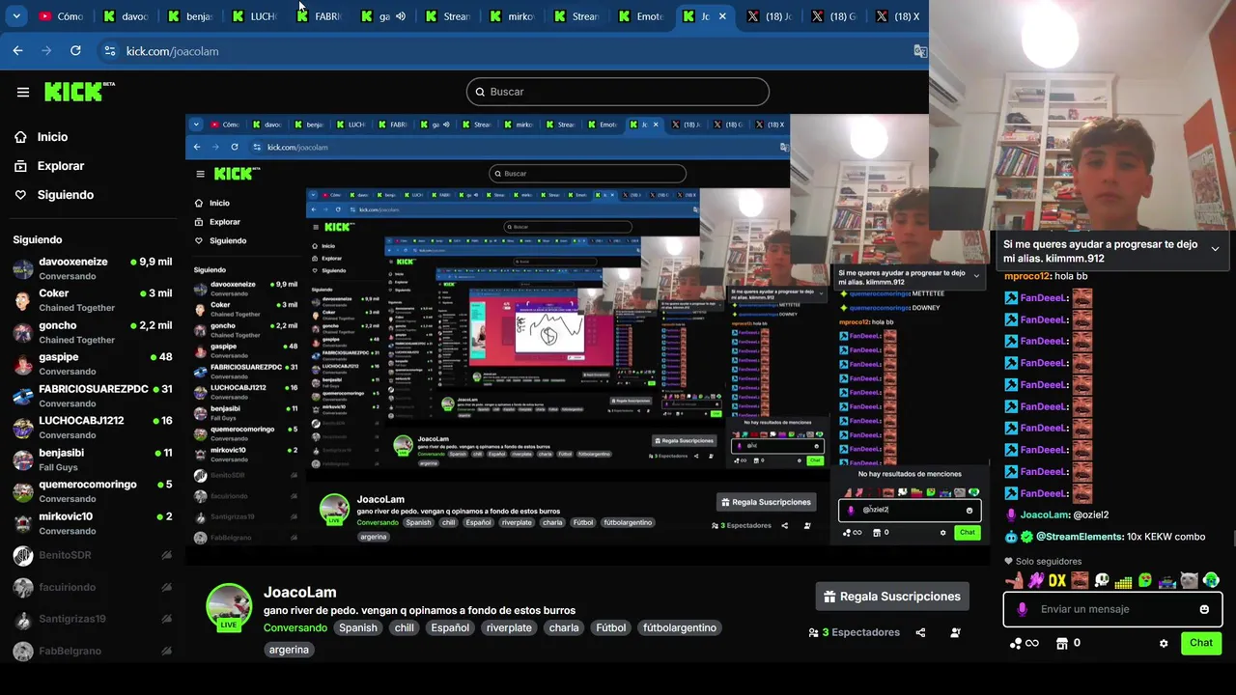The height and width of the screenshot is (695, 1236).
Task: Open gaspipe channel from following list
Action: point(93,364)
